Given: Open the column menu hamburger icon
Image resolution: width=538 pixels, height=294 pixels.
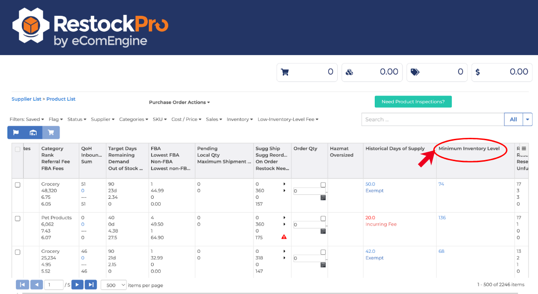Looking at the screenshot, I should click(x=524, y=149).
